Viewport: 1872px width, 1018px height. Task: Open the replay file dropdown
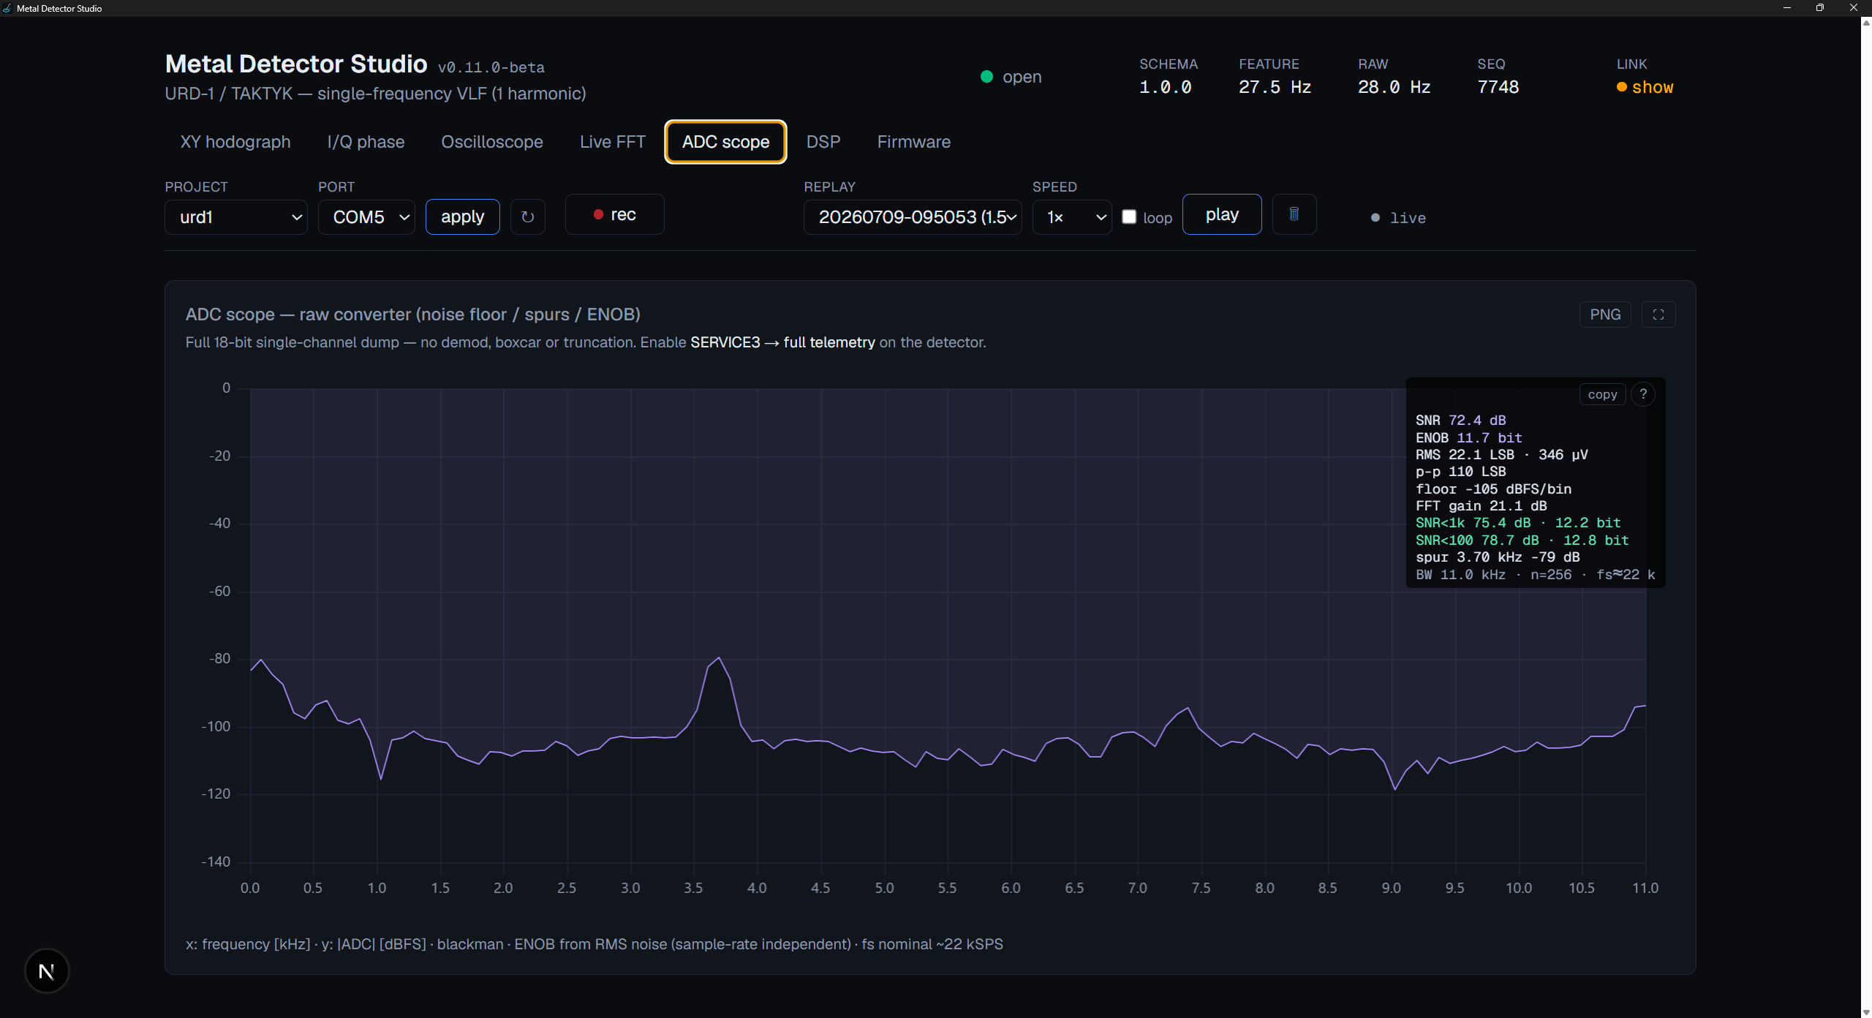(x=913, y=217)
